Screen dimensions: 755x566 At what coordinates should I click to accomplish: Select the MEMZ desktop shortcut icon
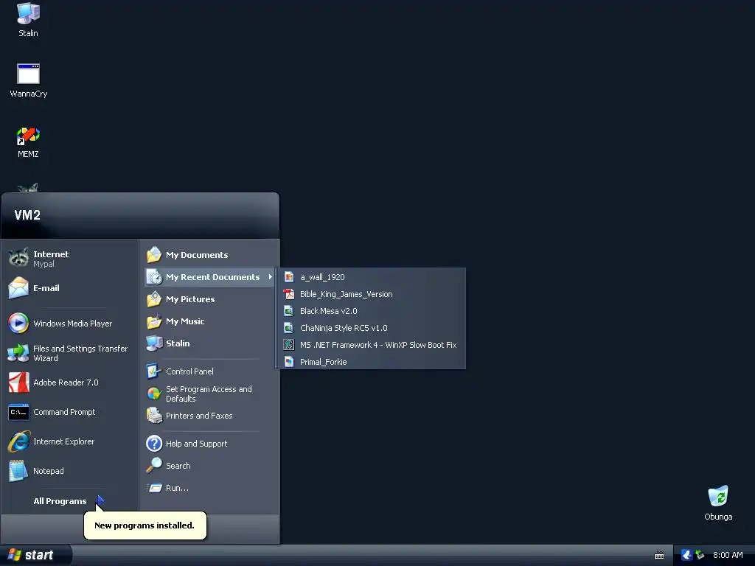click(x=28, y=136)
